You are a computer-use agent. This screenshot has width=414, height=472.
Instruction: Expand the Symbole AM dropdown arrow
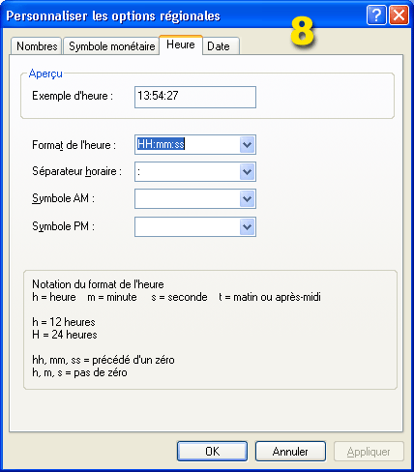[248, 198]
